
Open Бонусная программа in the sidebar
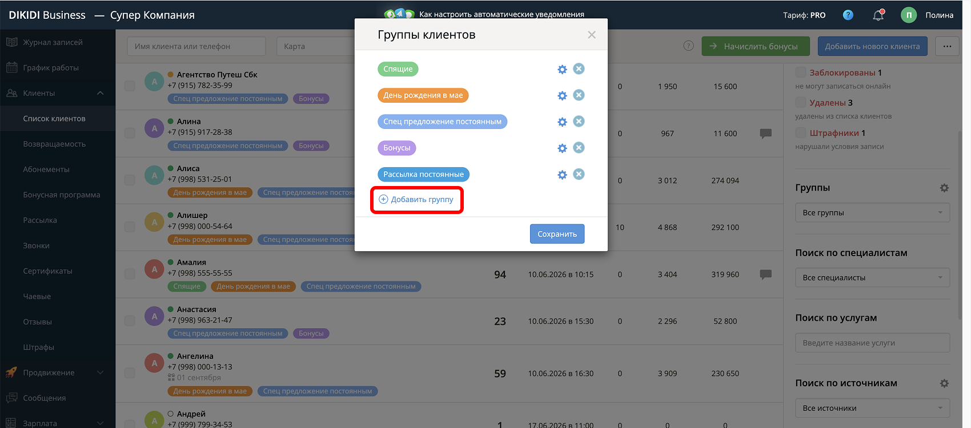62,195
